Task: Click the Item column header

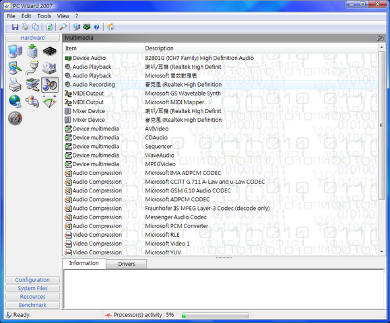Action: tap(102, 48)
